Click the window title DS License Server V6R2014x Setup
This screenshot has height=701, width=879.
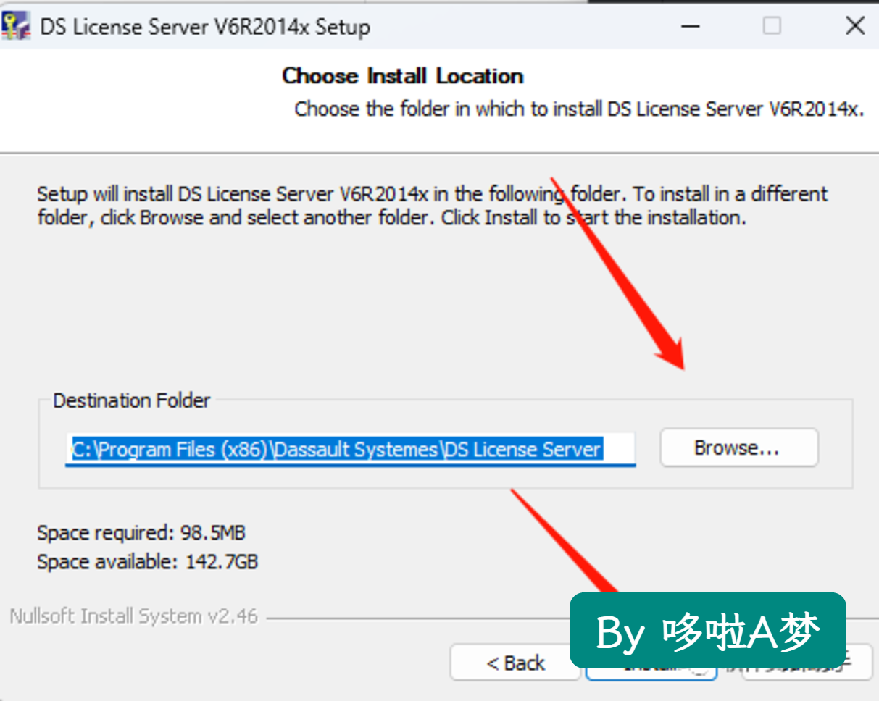(205, 27)
